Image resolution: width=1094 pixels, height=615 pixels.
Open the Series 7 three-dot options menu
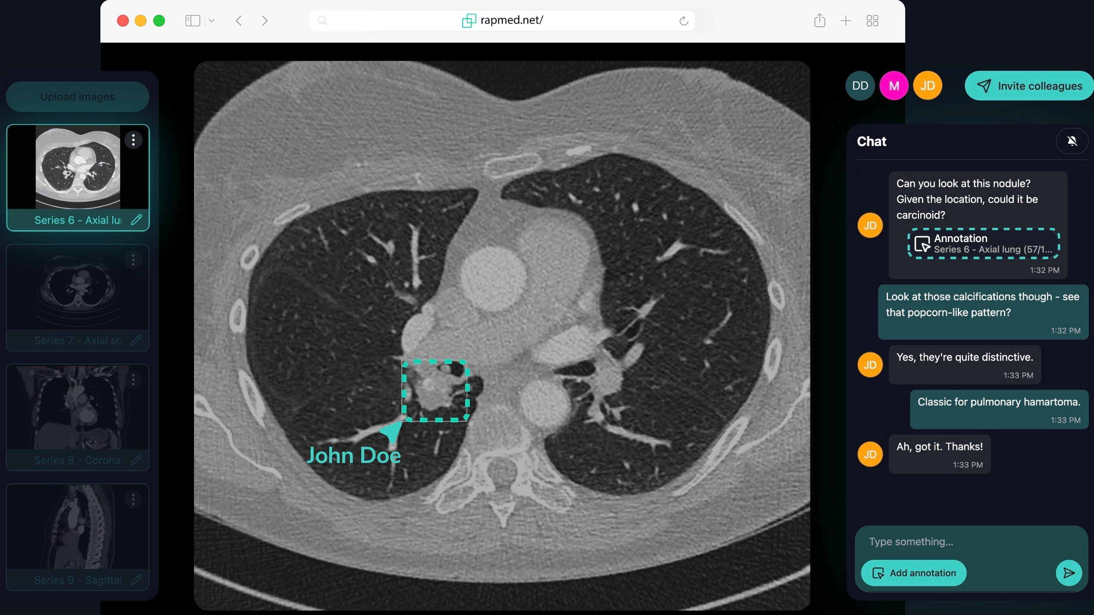[x=133, y=260]
